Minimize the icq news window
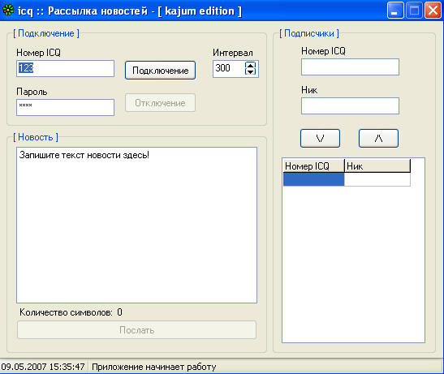Image resolution: width=444 pixels, height=374 pixels. (395, 11)
